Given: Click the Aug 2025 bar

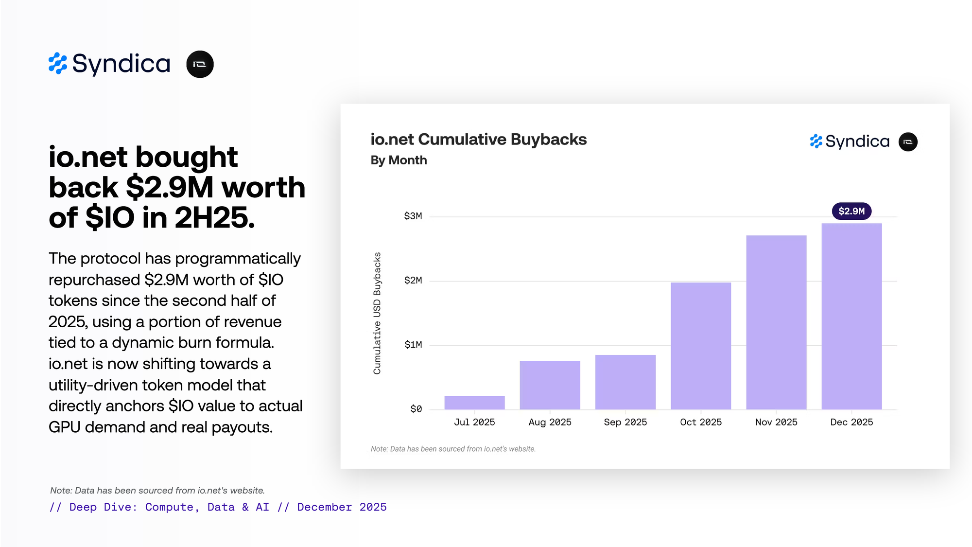Looking at the screenshot, I should point(550,385).
